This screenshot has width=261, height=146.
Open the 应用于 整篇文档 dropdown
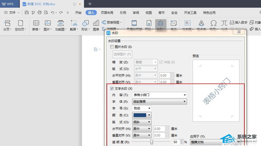point(216,142)
